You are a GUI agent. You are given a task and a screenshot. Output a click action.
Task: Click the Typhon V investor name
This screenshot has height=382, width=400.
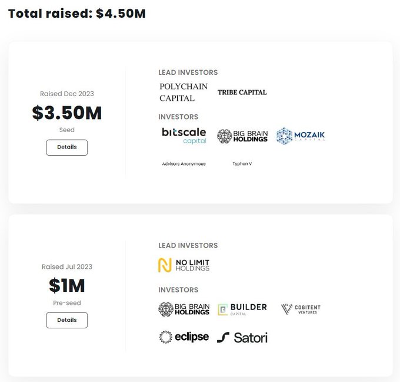tap(242, 164)
